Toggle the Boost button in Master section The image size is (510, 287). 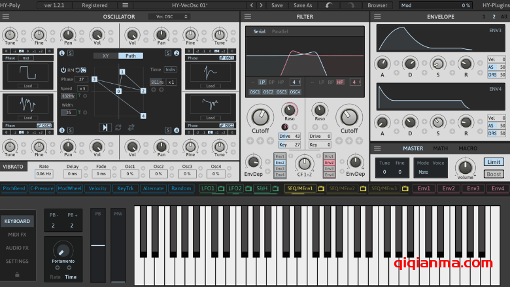[x=494, y=174]
